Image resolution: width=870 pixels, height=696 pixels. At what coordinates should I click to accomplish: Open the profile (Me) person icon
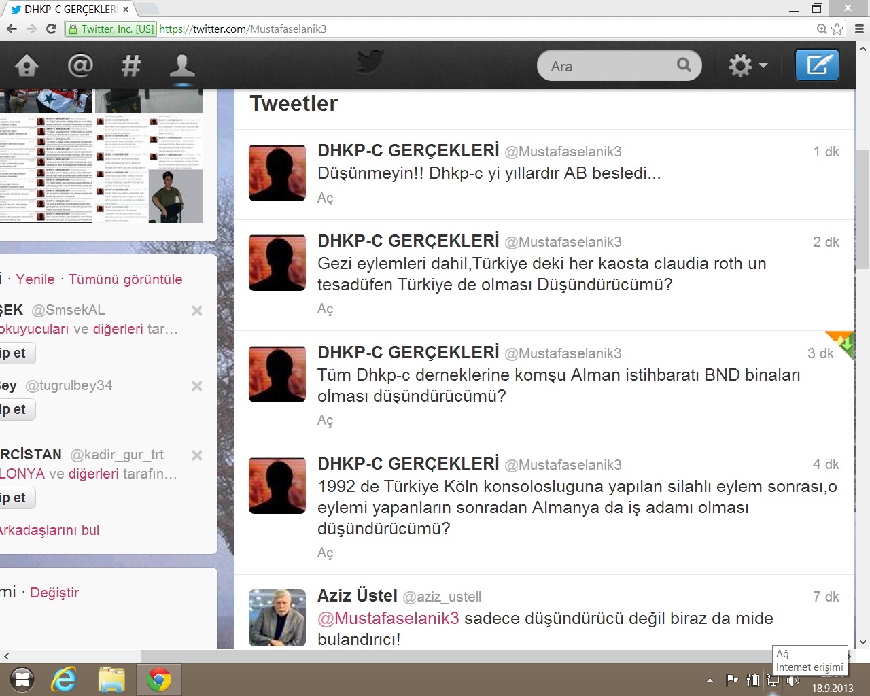click(x=181, y=66)
